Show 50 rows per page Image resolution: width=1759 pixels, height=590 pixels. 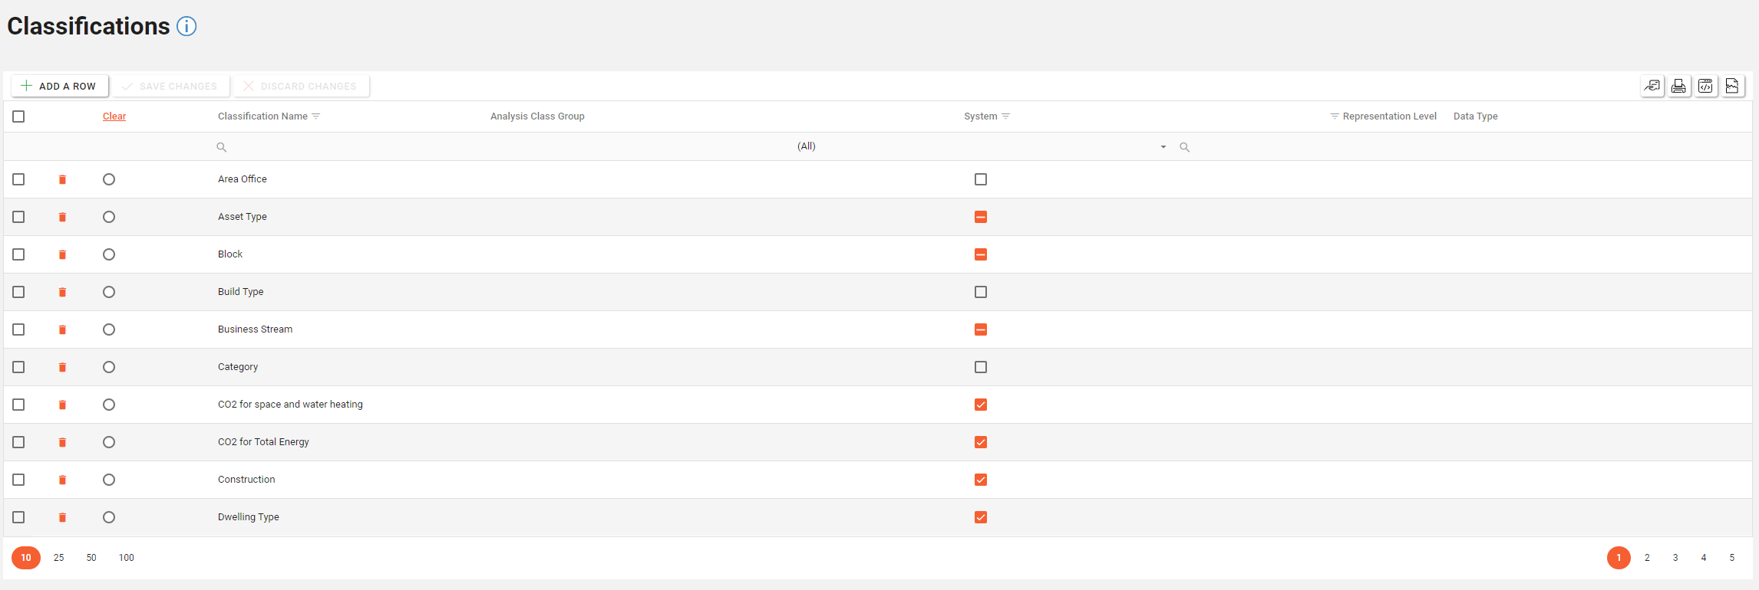91,558
